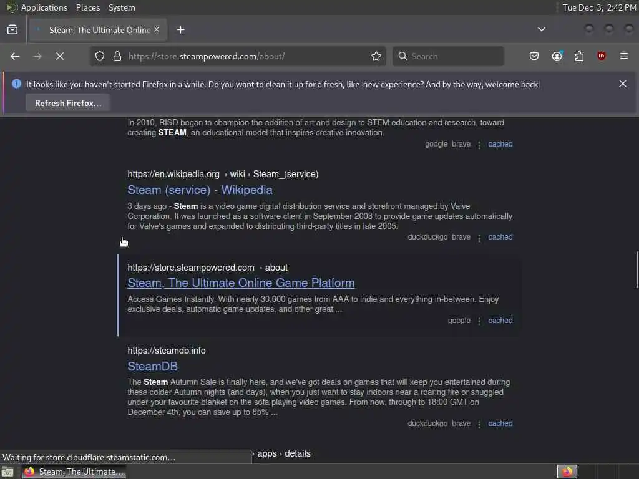Click the info icon in the notification bar
This screenshot has width=639, height=479.
tap(16, 84)
